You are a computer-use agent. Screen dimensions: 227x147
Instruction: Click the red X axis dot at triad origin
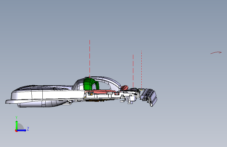[x=16, y=131]
